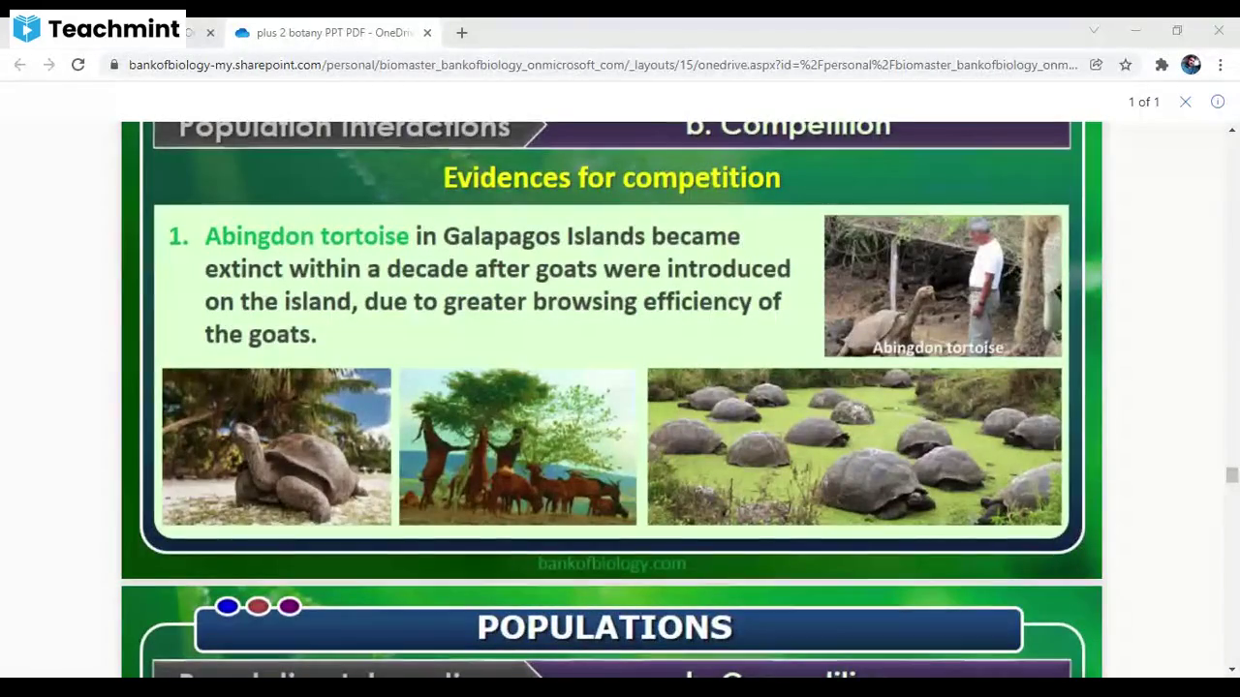The height and width of the screenshot is (697, 1240).
Task: Minimize the browser window
Action: pyautogui.click(x=1135, y=31)
